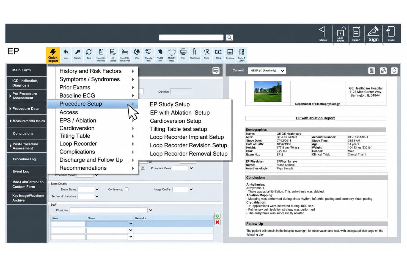The image size is (407, 271).
Task: Click the hospital building thumbnail in report
Action: pos(268,91)
